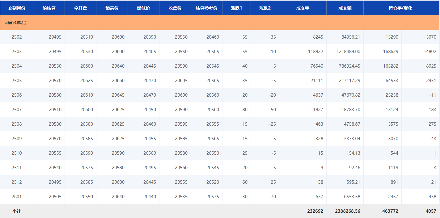Viewport: 440px width, 218px height.
Task: Select position change value 8025
Action: [x=431, y=66]
